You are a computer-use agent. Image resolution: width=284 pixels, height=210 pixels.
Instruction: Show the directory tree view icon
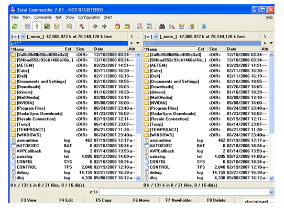tap(57, 27)
